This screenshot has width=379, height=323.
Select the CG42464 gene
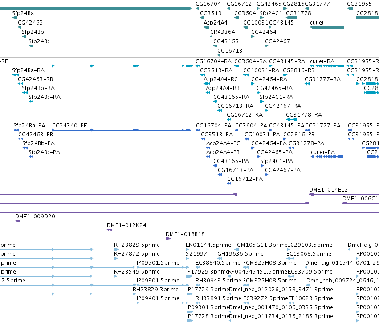264,32
